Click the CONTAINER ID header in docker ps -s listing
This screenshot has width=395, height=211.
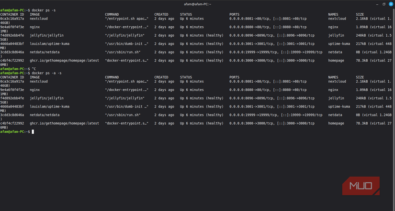click(12, 14)
